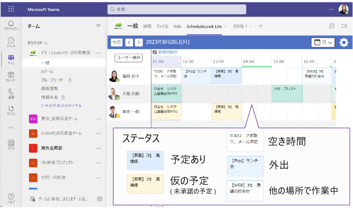The width and height of the screenshot is (353, 212).
Task: Open the Calendar app icon
Action: click(11, 77)
